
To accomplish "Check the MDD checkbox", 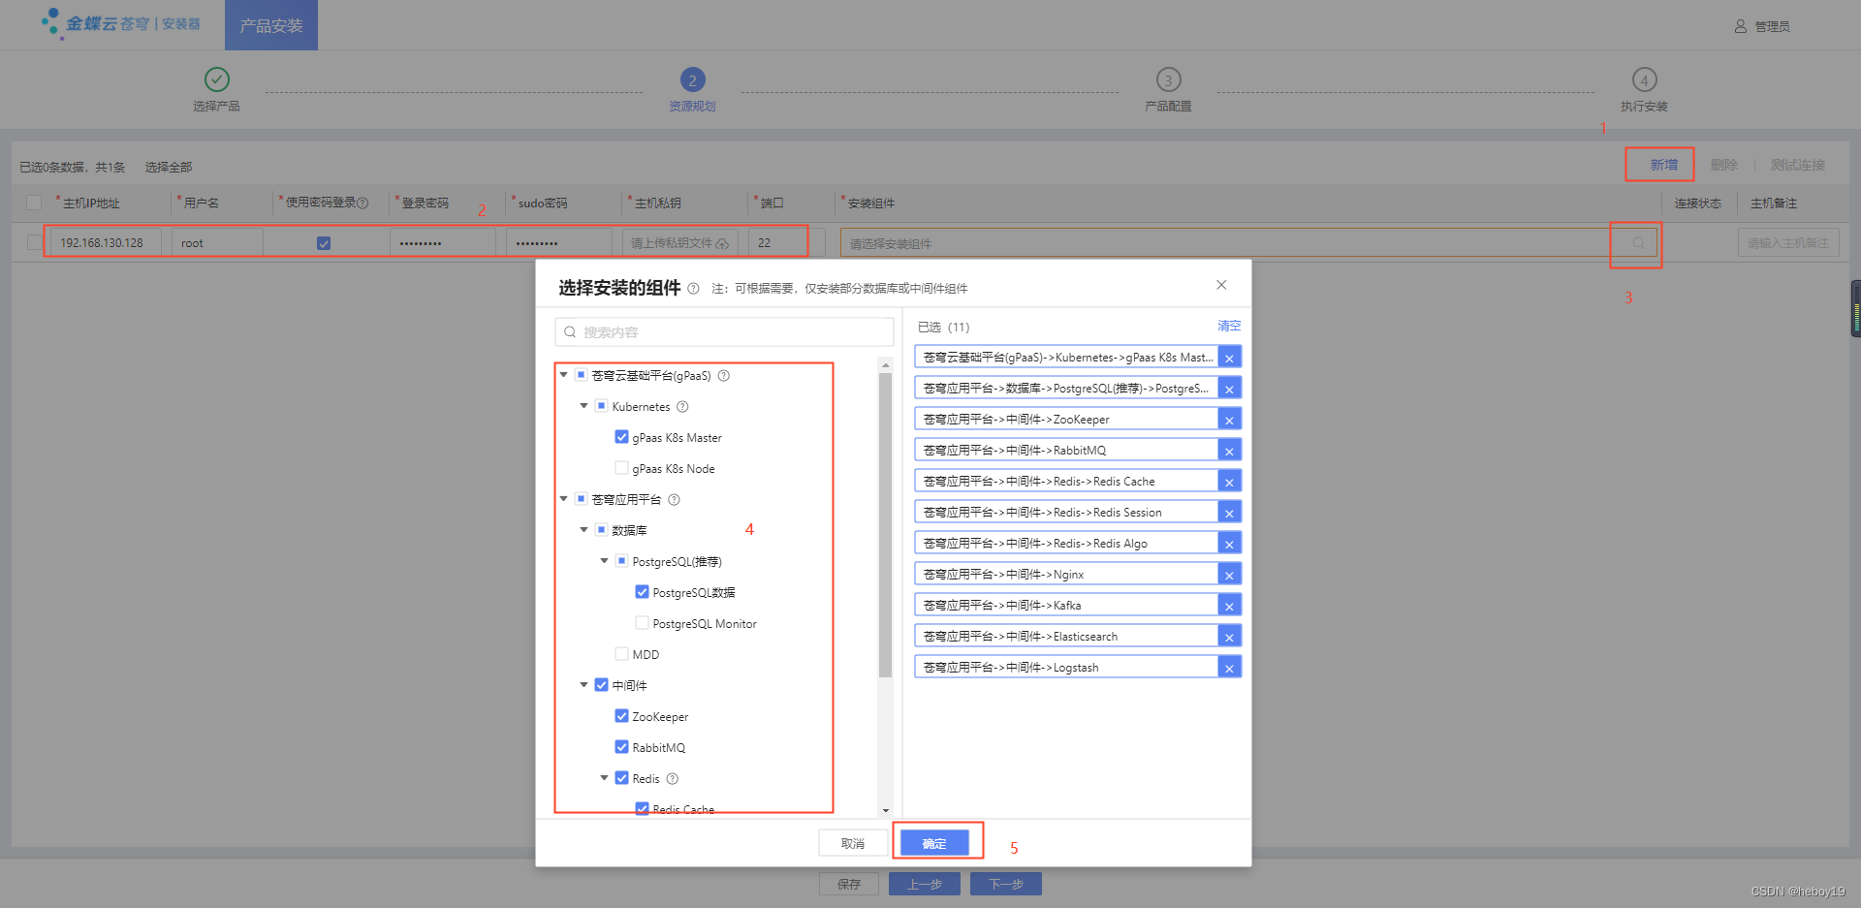I will 621,654.
